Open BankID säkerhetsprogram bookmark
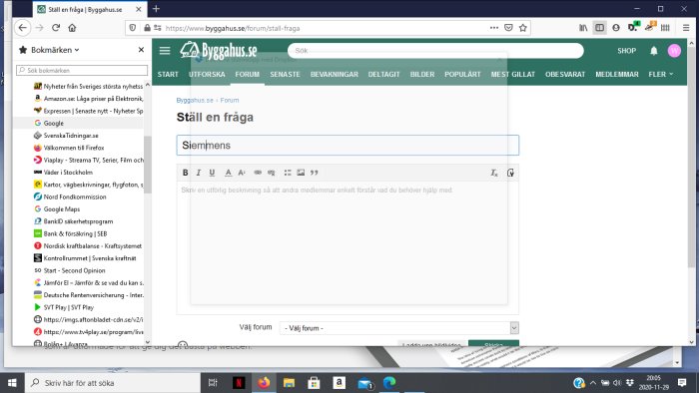699x393 pixels. click(78, 221)
